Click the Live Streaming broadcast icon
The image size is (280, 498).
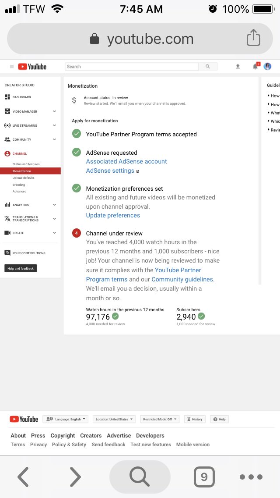[7, 125]
